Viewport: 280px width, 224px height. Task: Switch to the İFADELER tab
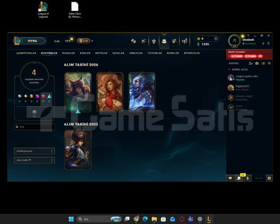[x=68, y=53]
